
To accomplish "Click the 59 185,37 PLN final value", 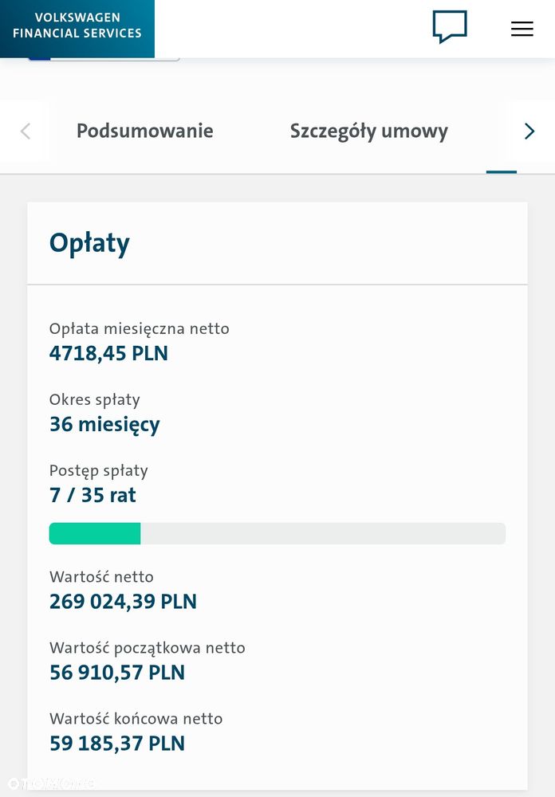I will coord(117,744).
